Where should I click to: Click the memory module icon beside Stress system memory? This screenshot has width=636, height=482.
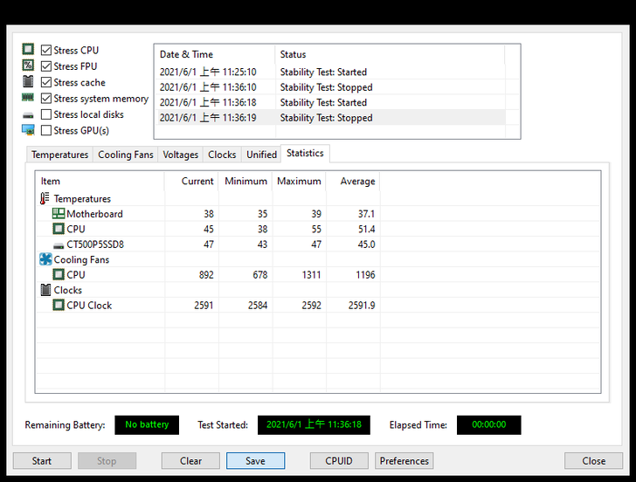[x=28, y=99]
